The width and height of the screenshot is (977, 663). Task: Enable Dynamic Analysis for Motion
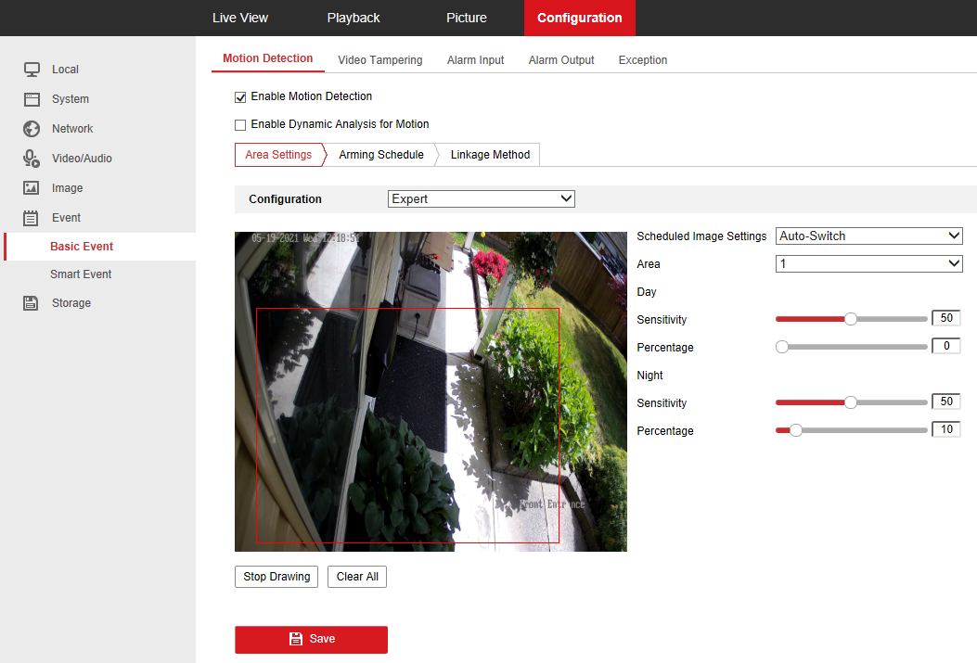point(240,124)
